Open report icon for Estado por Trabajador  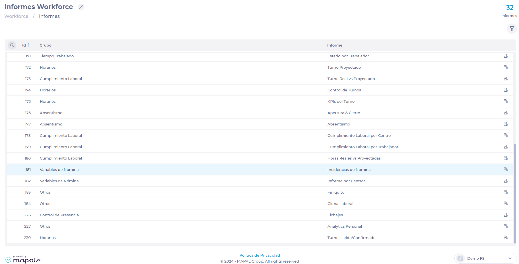point(505,56)
